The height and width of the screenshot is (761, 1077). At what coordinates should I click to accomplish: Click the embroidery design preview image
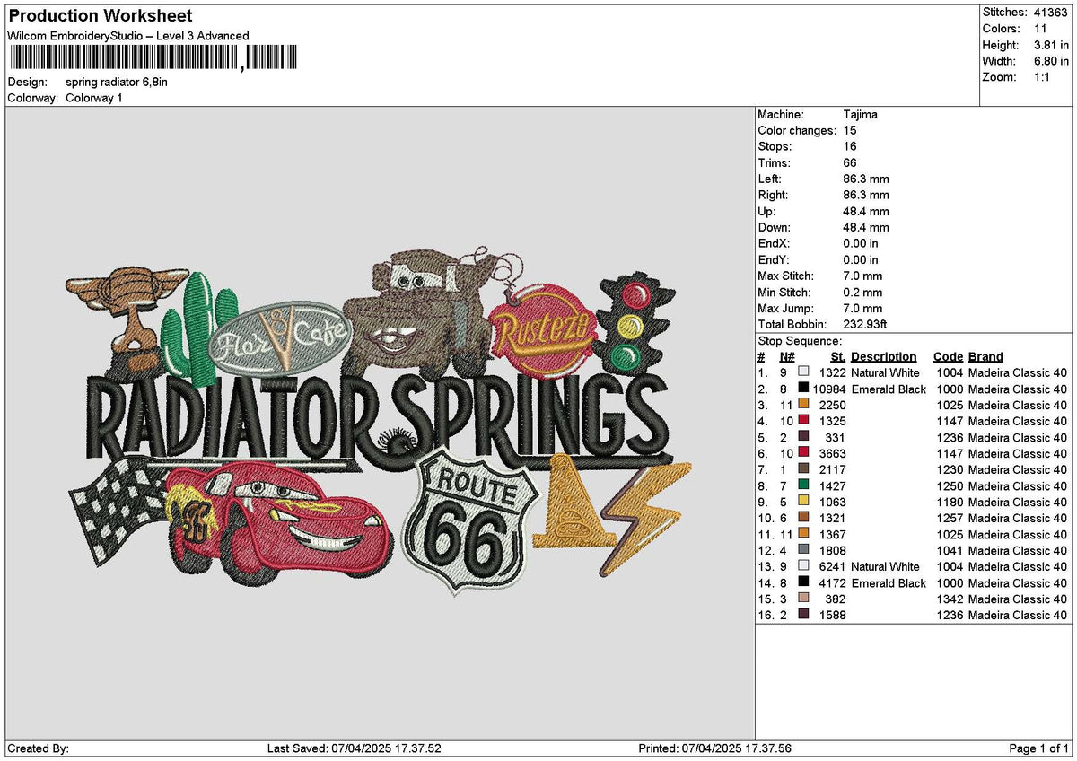coord(379,424)
